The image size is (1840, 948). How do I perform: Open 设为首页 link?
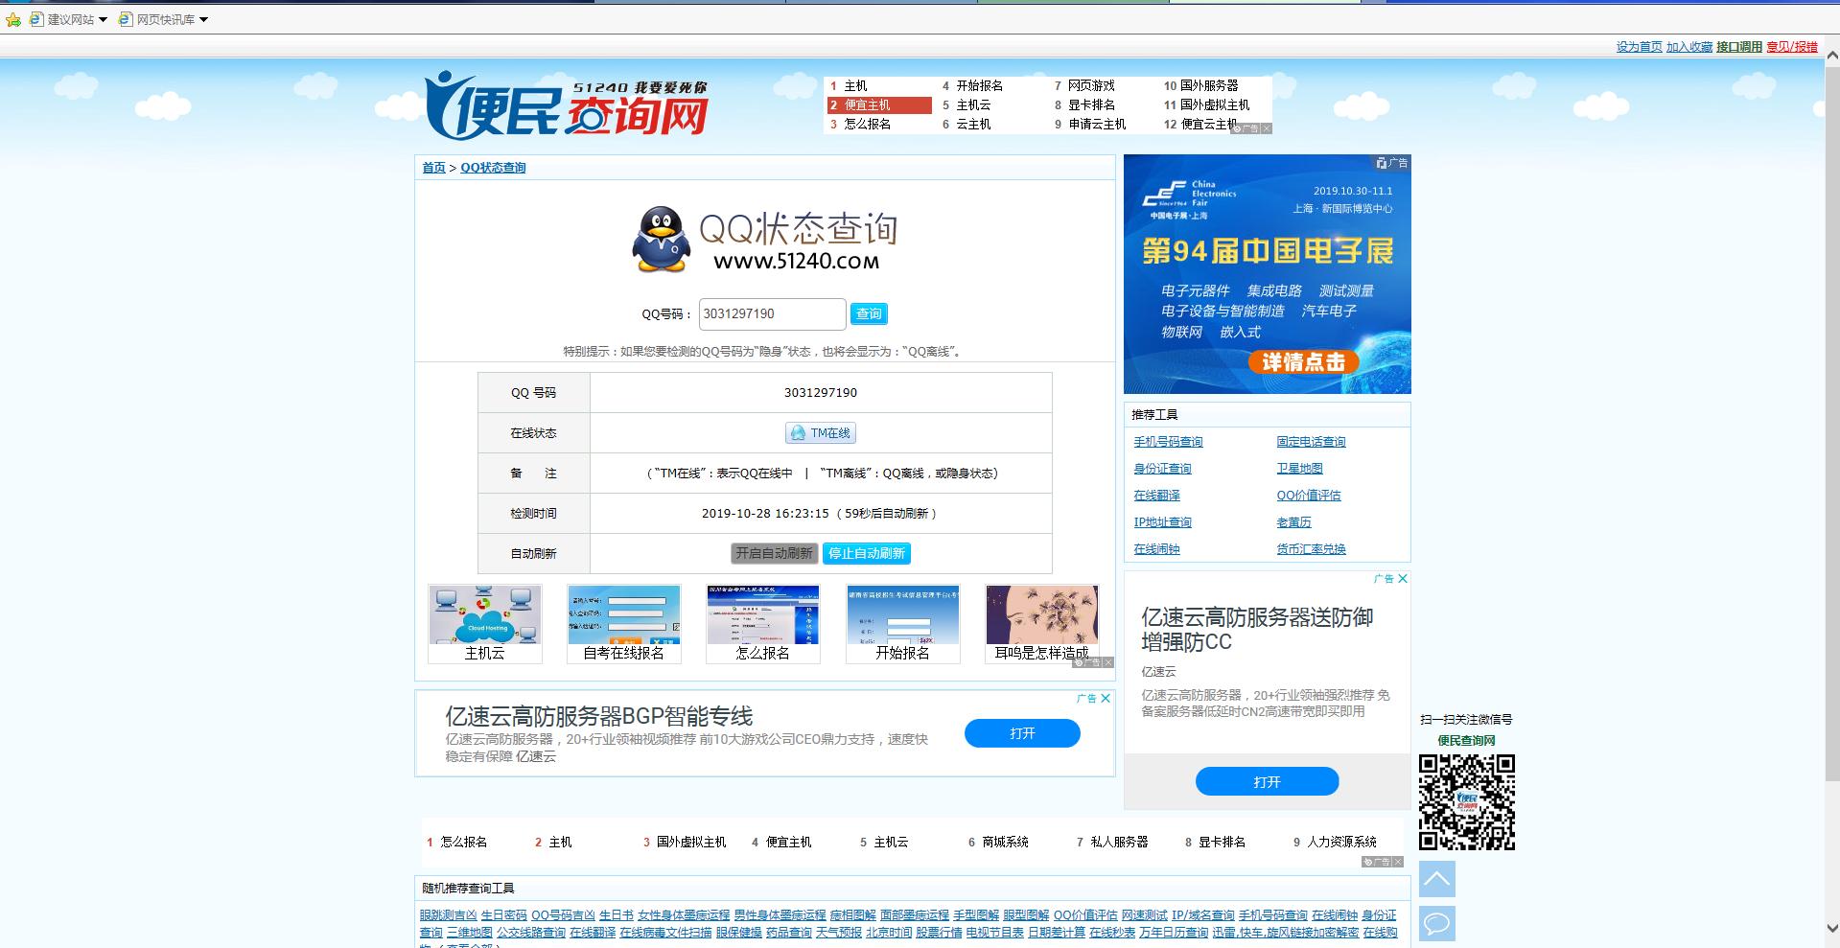(x=1640, y=47)
